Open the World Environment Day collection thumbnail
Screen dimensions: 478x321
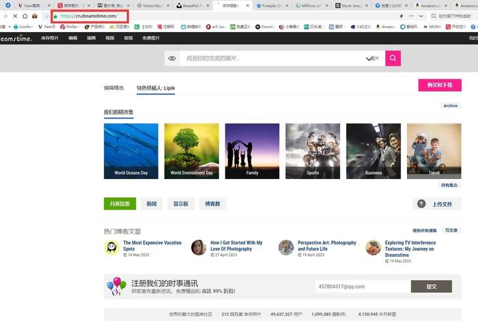pos(191,151)
